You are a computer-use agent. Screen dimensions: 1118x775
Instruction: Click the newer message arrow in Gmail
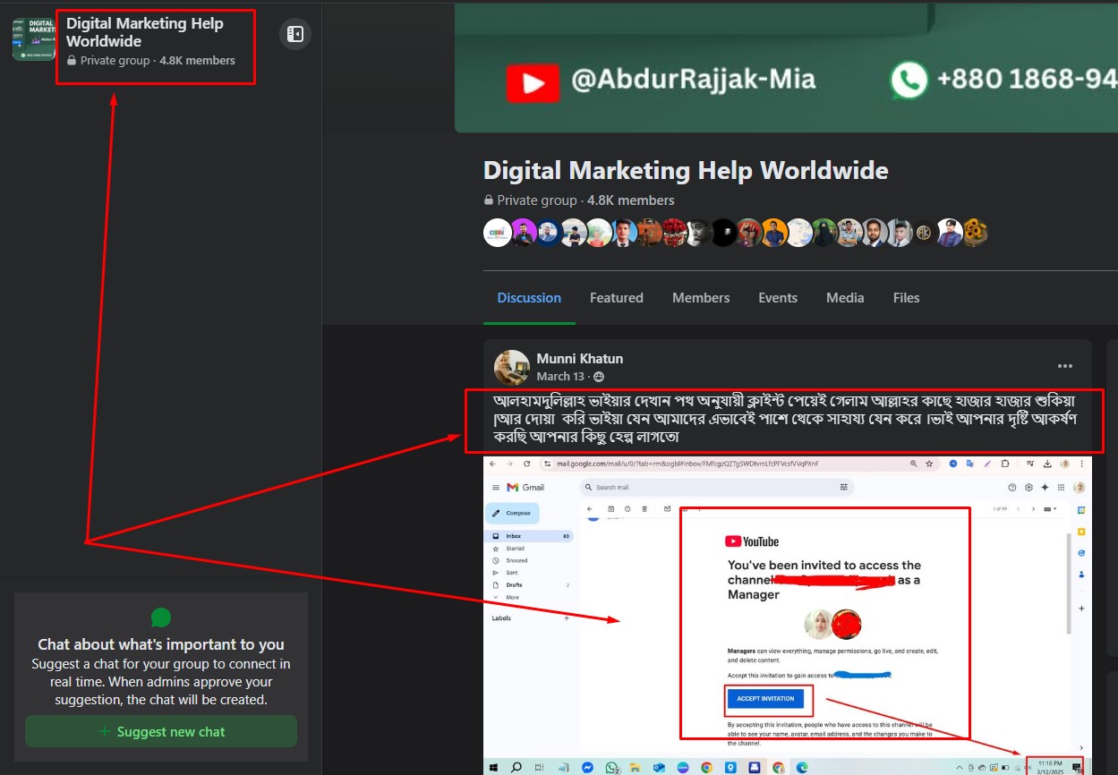pos(1019,508)
